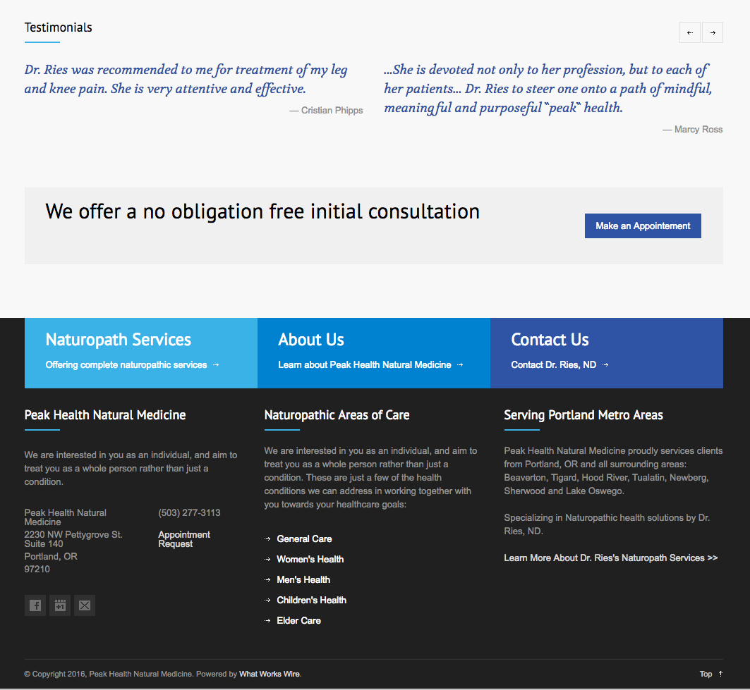Follow Contact Dr. Ries, ND link
Image resolution: width=750 pixels, height=690 pixels.
[553, 364]
